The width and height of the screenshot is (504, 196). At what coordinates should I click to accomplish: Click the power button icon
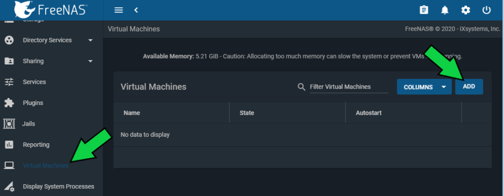click(x=486, y=10)
